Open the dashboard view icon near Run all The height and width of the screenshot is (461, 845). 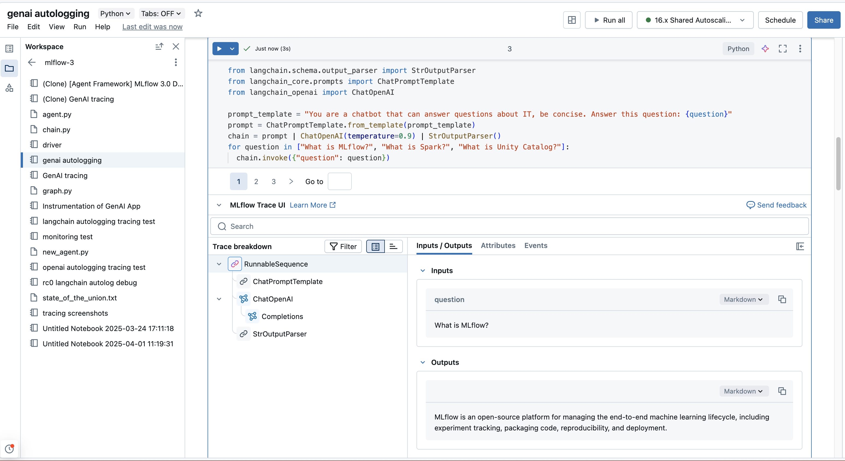click(x=572, y=20)
